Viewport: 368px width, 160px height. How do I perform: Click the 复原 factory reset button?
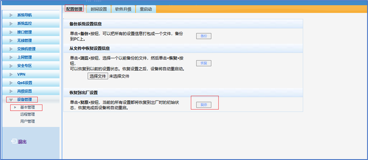(x=204, y=105)
